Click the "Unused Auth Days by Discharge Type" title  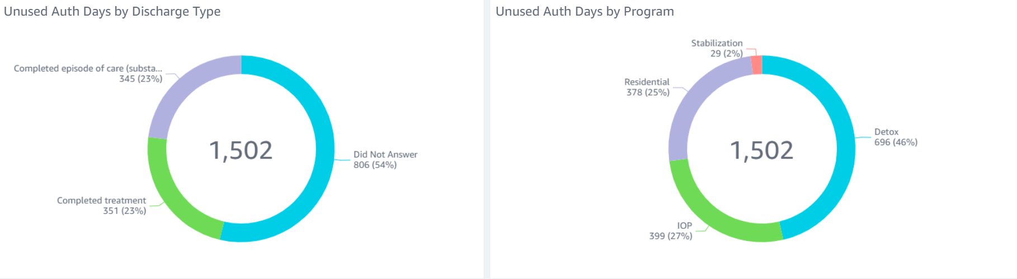coord(112,12)
